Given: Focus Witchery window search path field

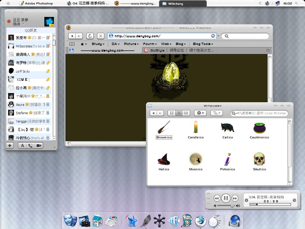Looking at the screenshot, I should (x=259, y=113).
